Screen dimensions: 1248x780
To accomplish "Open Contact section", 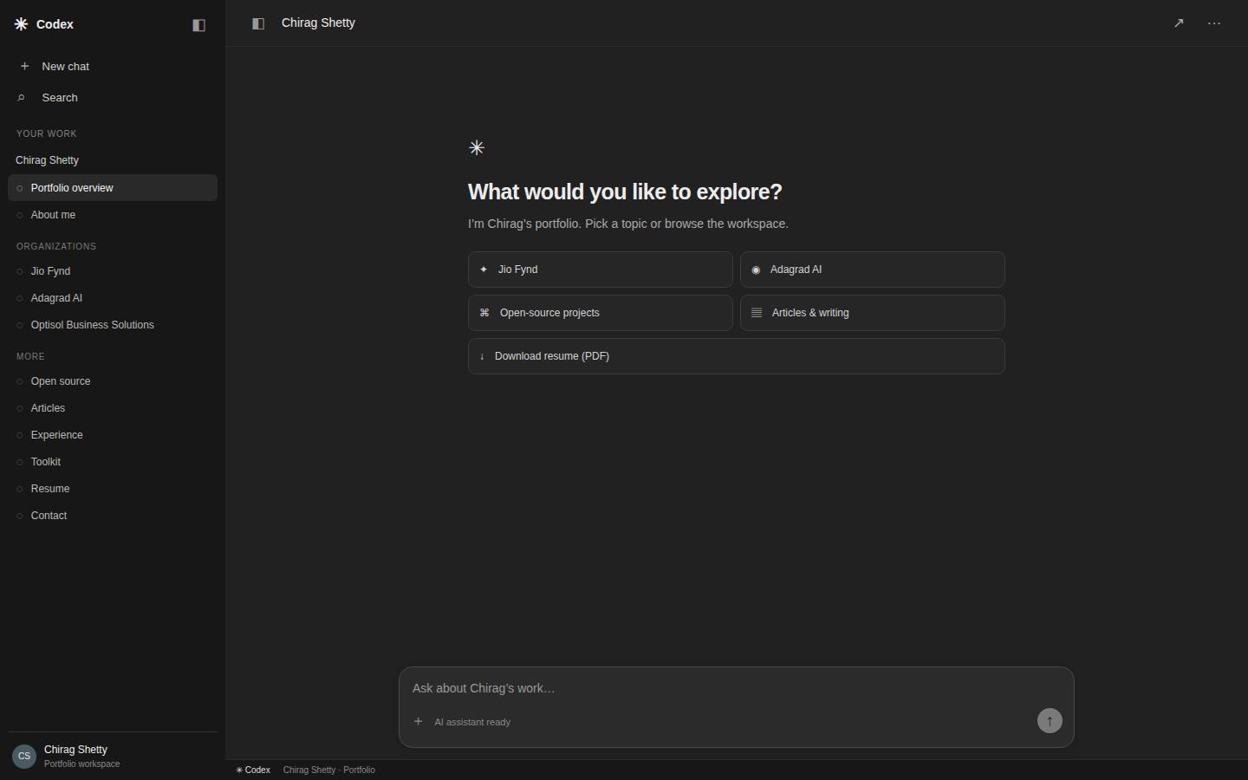I will 113,516.
